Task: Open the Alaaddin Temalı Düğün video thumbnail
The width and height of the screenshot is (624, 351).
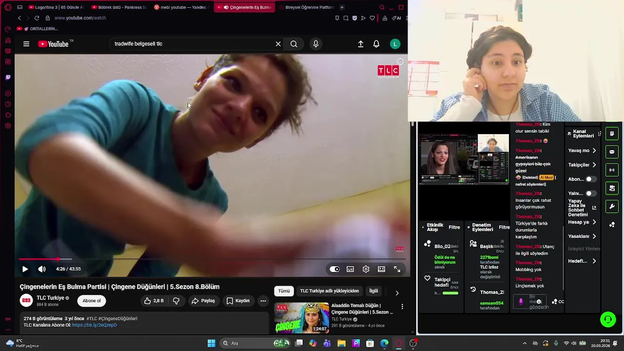Action: click(x=301, y=318)
